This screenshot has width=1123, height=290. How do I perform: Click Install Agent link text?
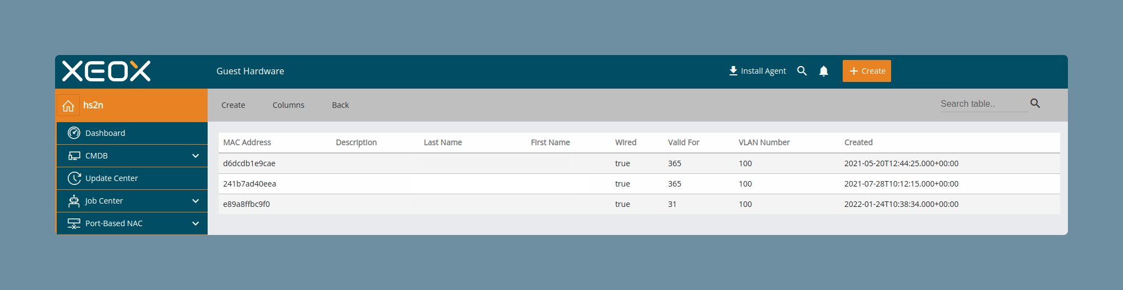coord(763,71)
